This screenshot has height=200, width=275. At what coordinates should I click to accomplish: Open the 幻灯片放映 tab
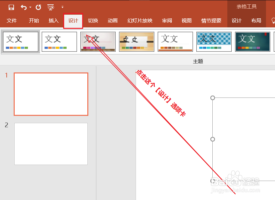point(140,21)
